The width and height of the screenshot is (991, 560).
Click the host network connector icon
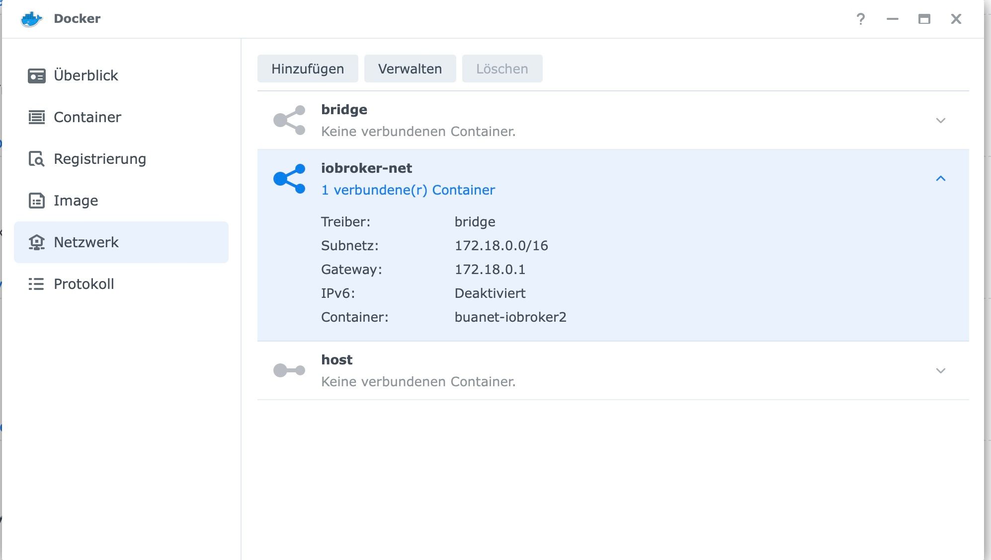tap(289, 370)
